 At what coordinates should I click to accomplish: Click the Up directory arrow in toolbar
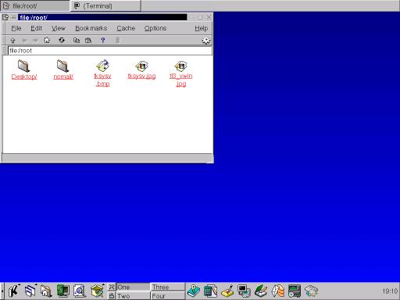click(x=12, y=41)
